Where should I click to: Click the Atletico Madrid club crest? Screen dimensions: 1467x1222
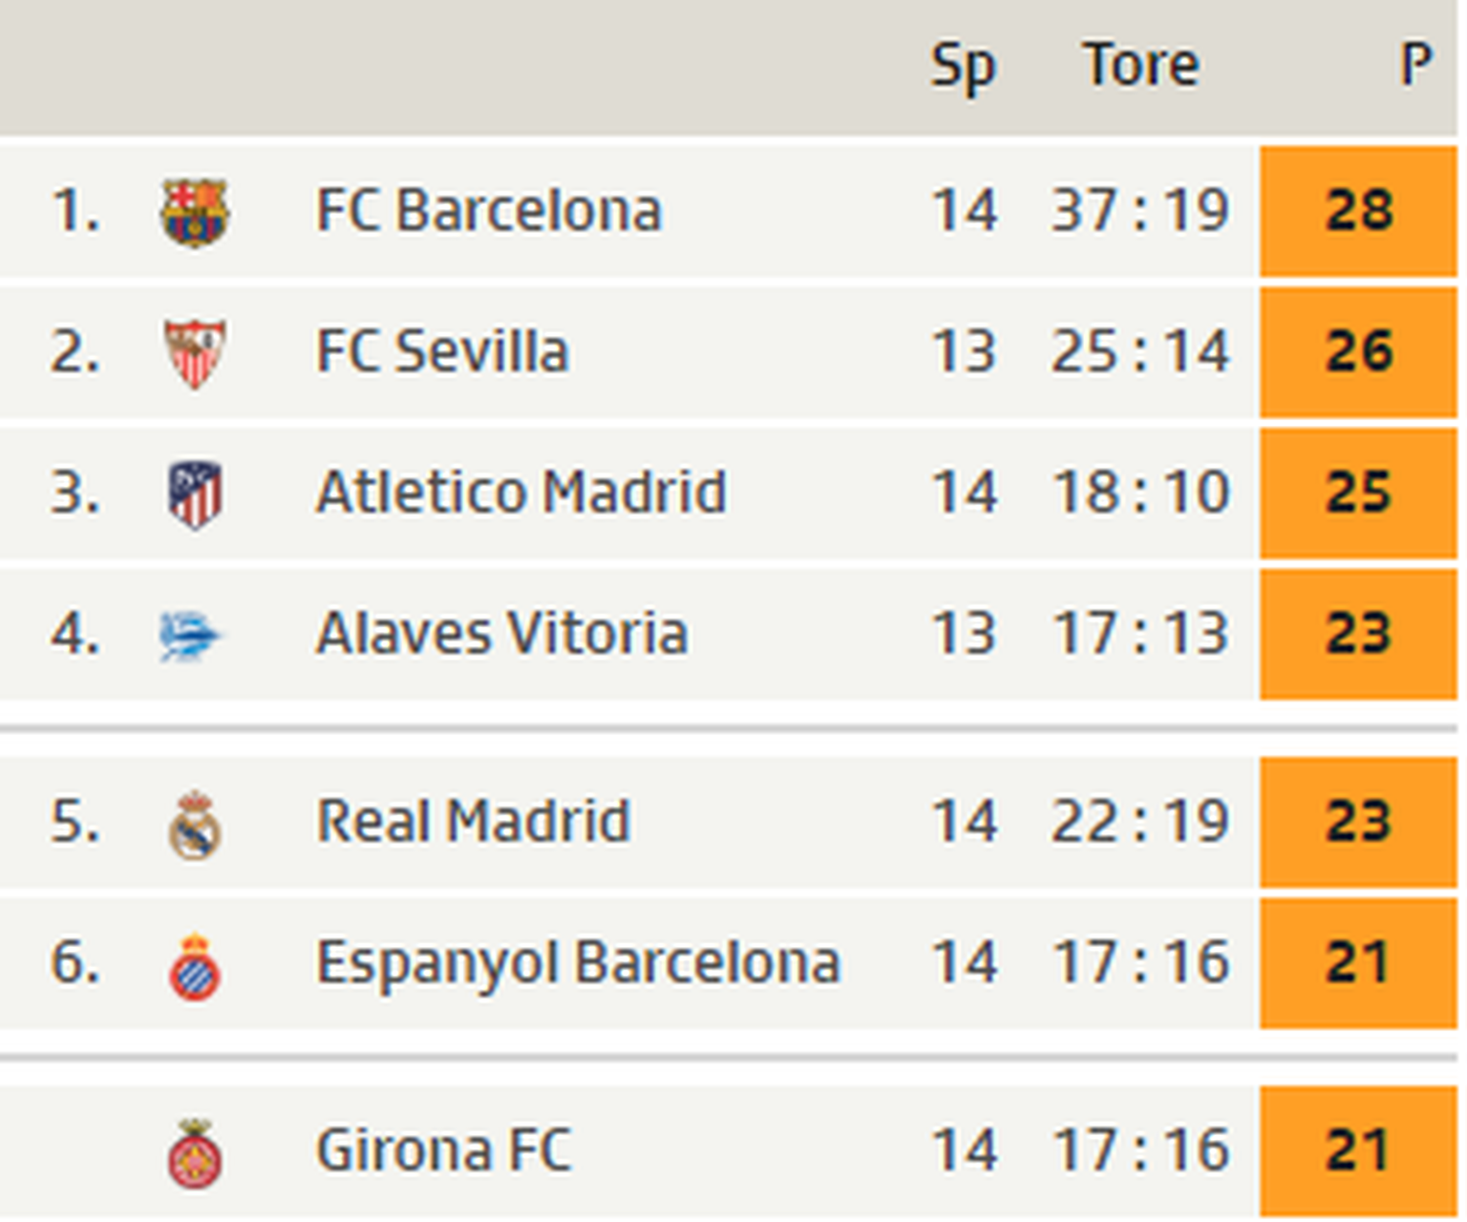[194, 494]
